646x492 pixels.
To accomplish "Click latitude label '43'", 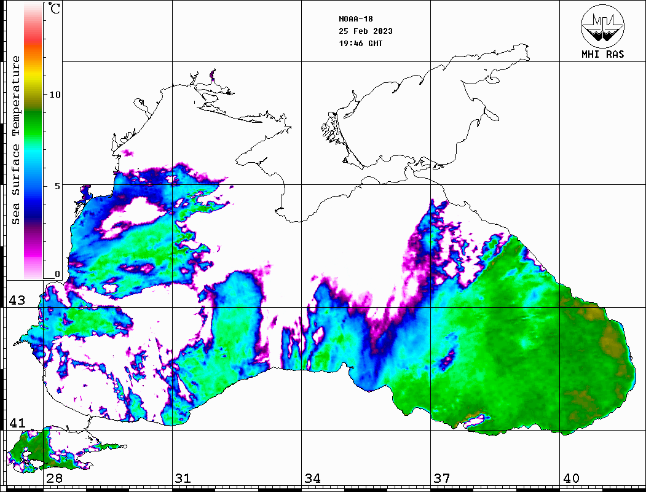I will 17,300.
